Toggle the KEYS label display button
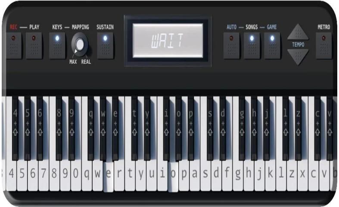The height and width of the screenshot is (207, 339). (x=57, y=45)
